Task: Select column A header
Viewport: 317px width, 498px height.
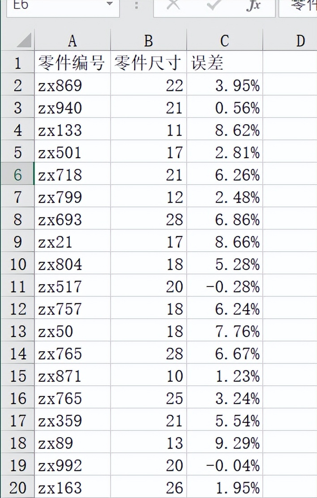Action: [73, 41]
